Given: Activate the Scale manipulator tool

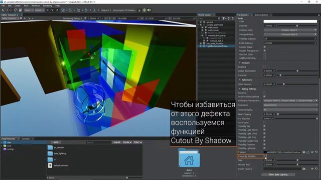Looking at the screenshot, I should point(20,10).
